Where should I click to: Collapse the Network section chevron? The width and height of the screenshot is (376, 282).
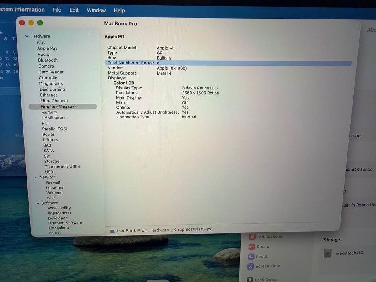36,177
